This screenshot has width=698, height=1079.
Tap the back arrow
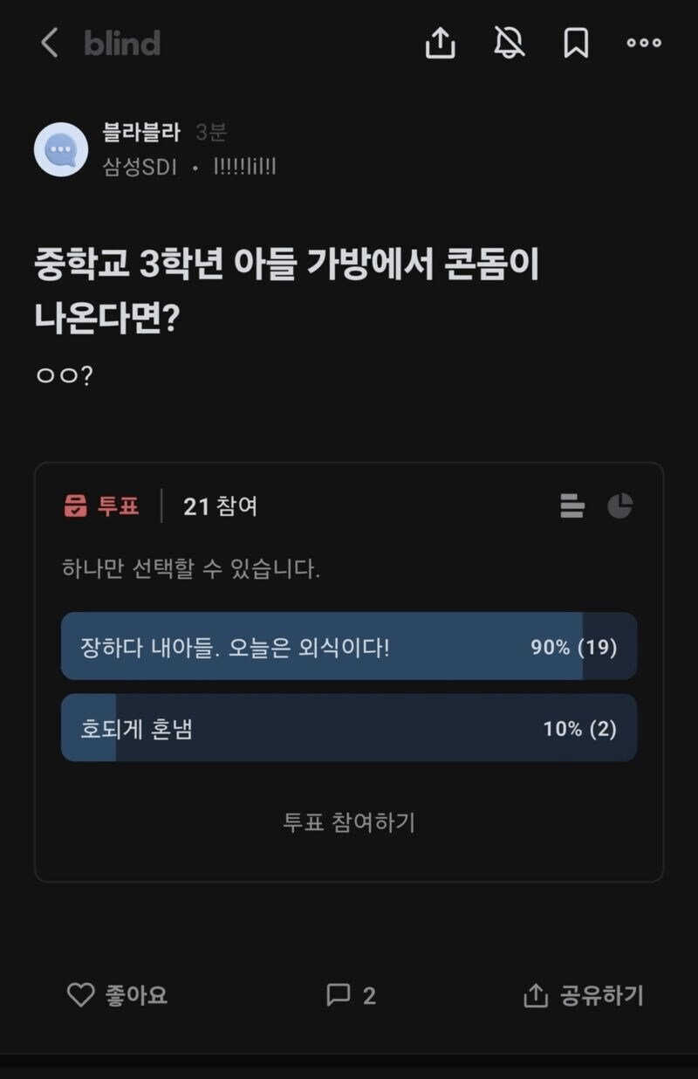click(x=50, y=43)
